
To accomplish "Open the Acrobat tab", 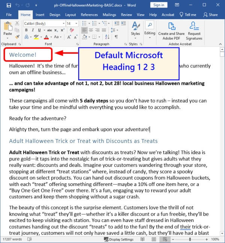I will pos(168,15).
